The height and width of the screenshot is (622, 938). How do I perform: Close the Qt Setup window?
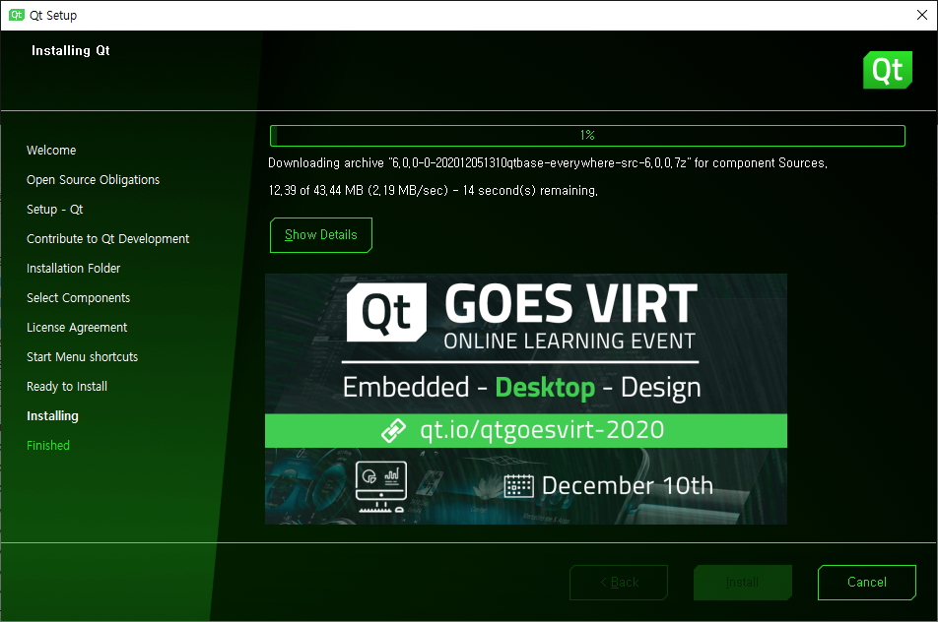(922, 15)
